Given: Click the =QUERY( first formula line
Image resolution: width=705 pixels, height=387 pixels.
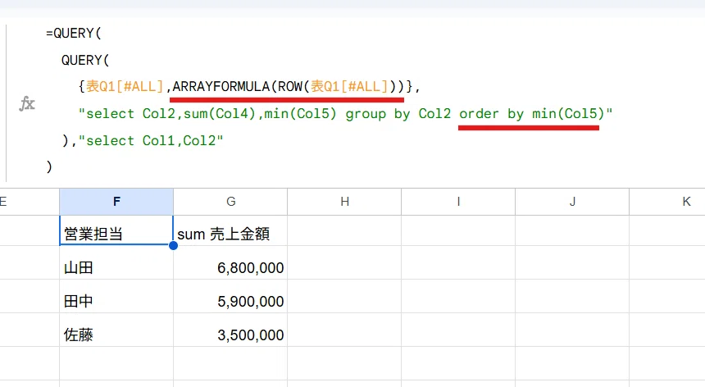Looking at the screenshot, I should tap(74, 34).
